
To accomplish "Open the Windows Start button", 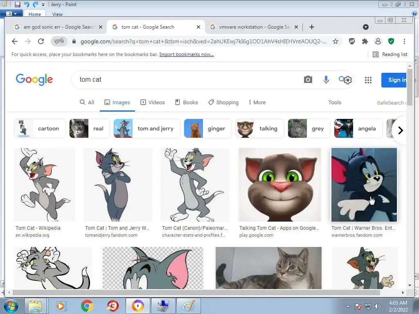I will click(11, 306).
